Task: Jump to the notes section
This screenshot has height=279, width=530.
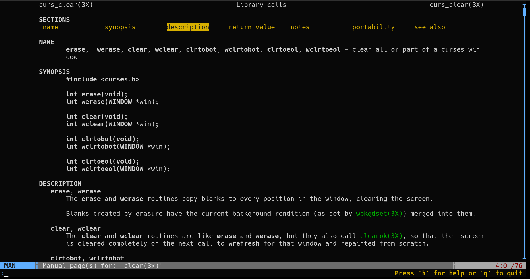Action: point(300,27)
